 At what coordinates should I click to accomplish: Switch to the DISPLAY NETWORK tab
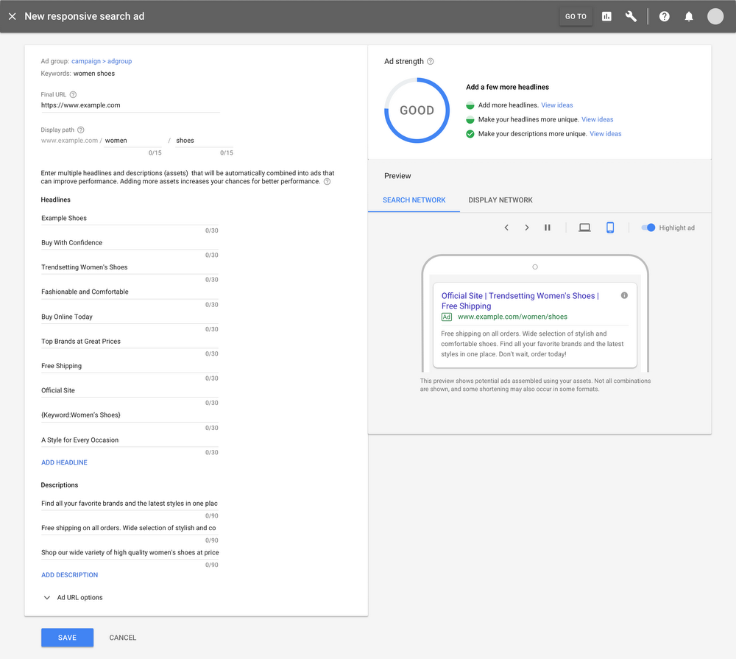pyautogui.click(x=500, y=200)
